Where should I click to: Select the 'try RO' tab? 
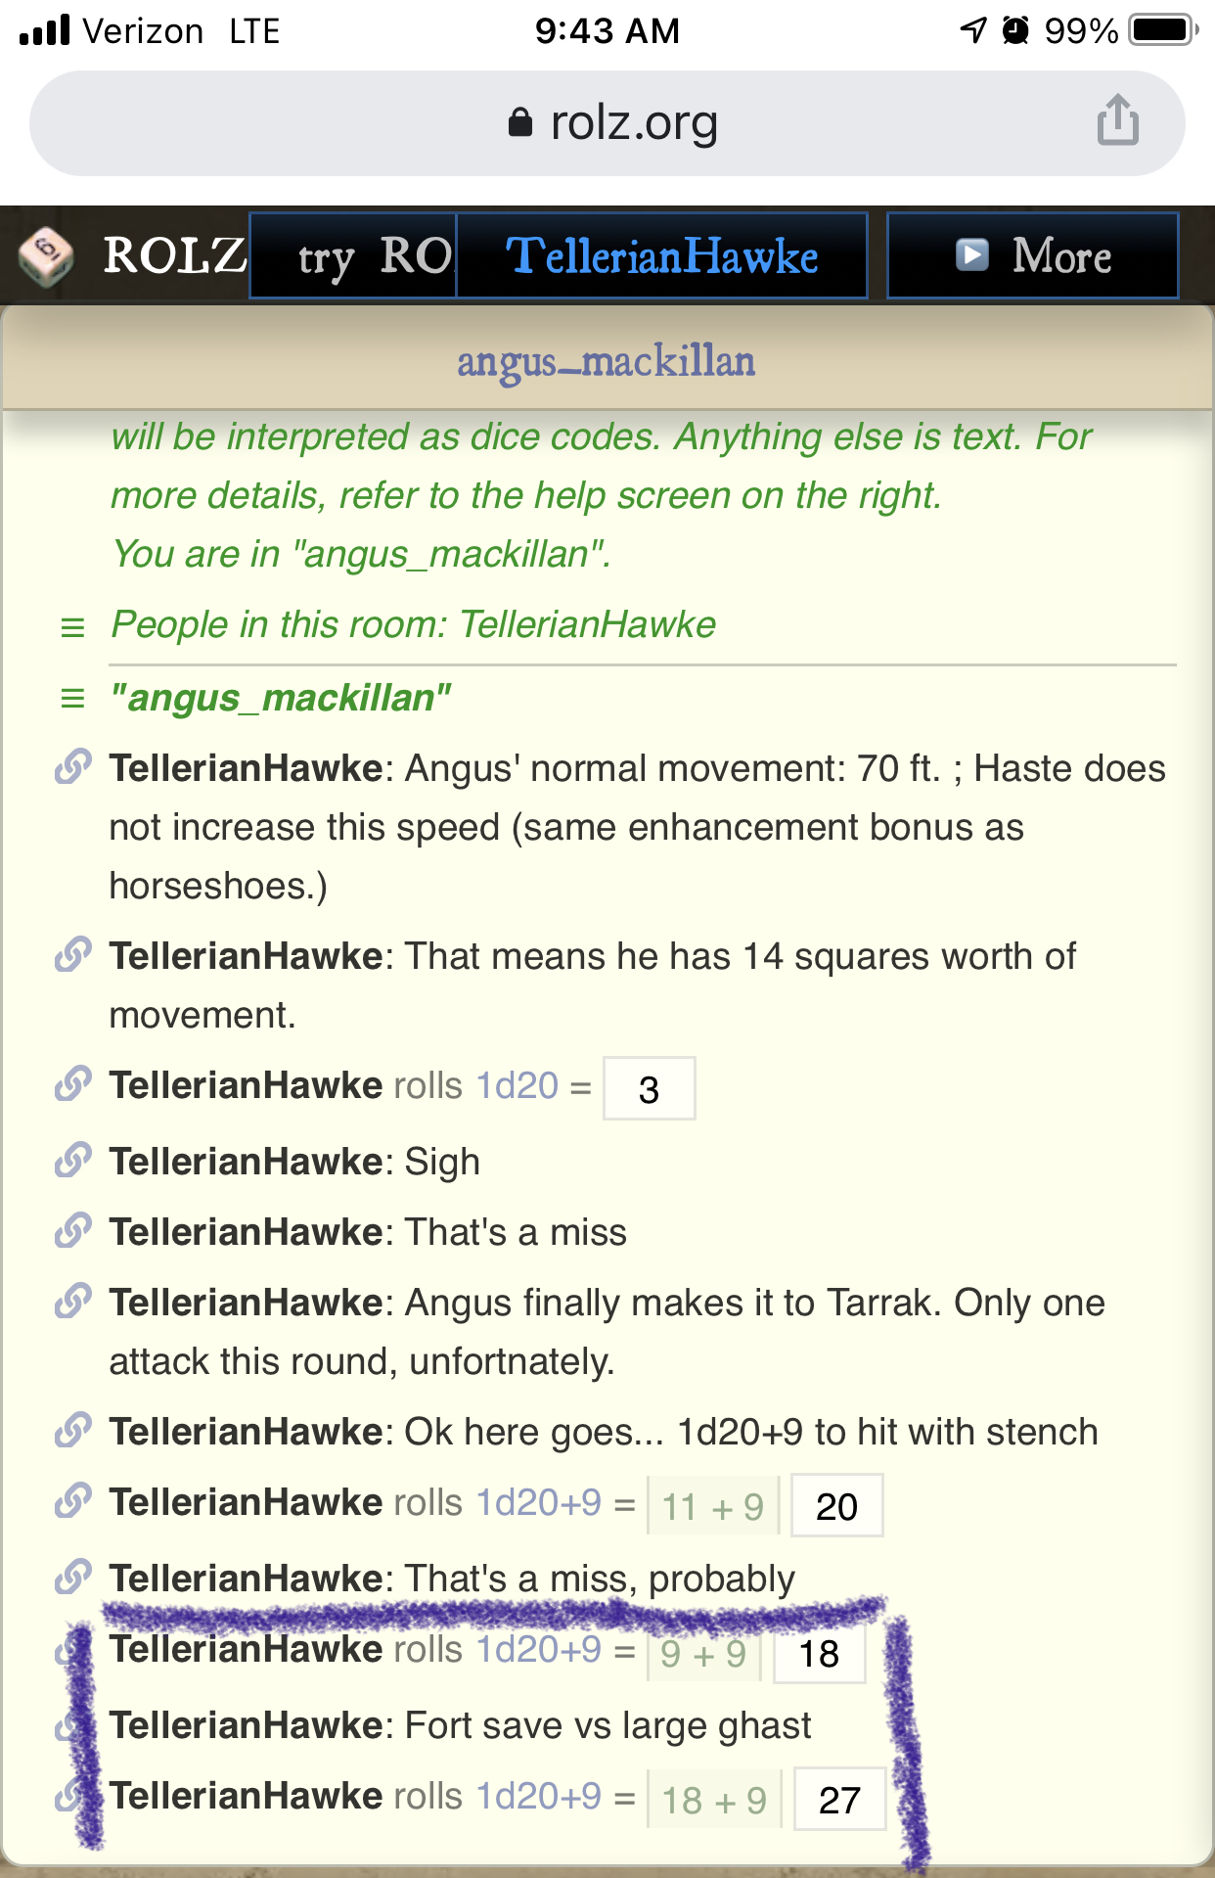(353, 255)
